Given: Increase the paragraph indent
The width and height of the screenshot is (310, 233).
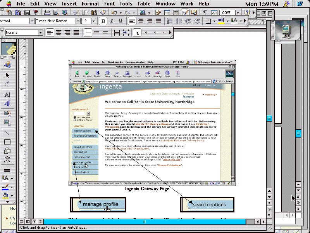Looking at the screenshot, I should point(197,21).
